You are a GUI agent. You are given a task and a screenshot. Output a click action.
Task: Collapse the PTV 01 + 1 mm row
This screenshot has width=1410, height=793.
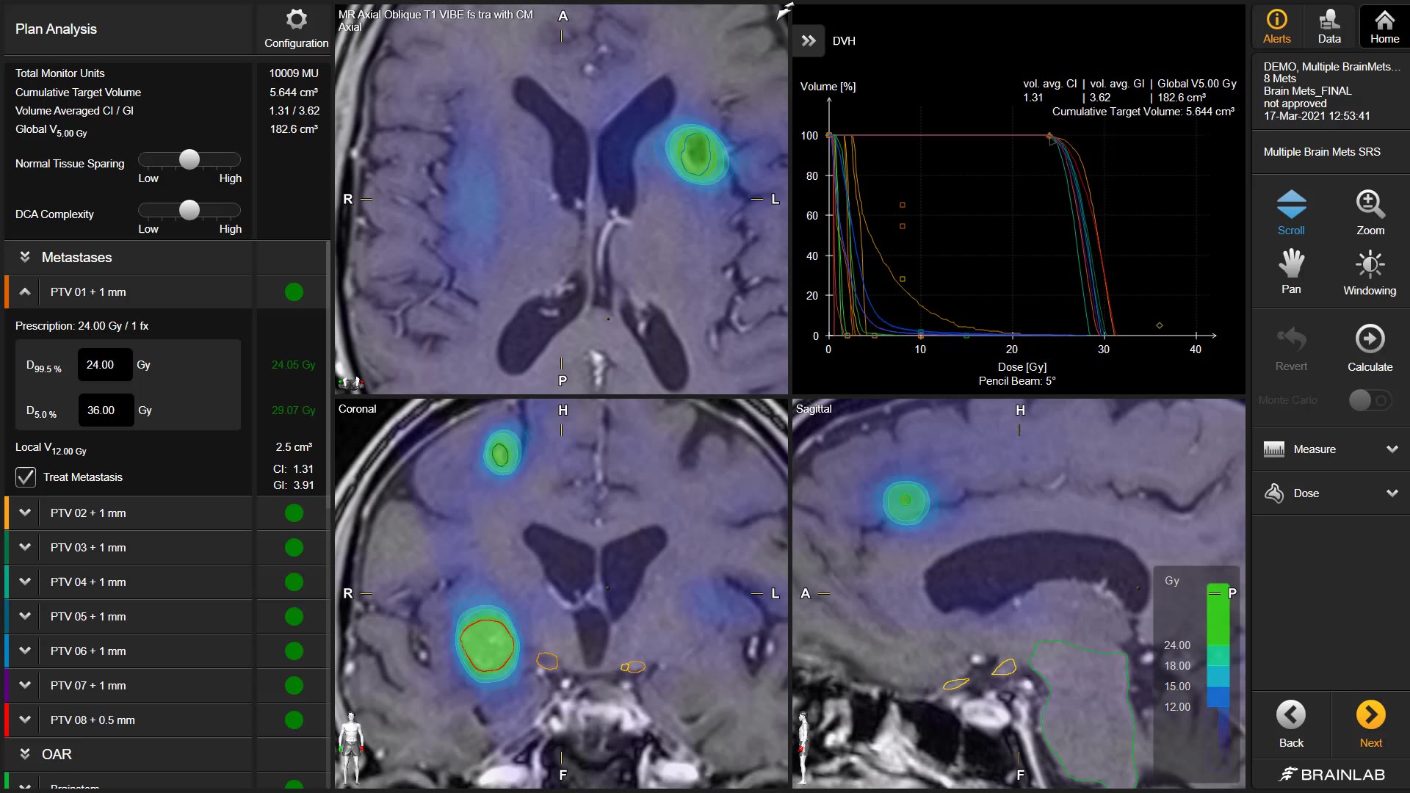click(x=25, y=292)
